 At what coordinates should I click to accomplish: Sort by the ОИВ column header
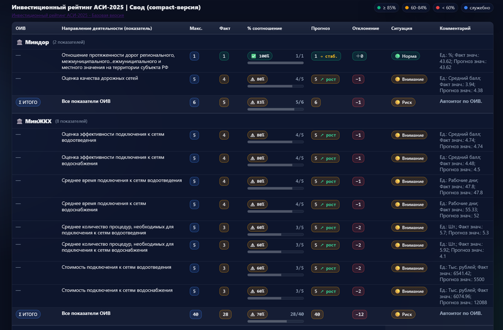coord(21,28)
